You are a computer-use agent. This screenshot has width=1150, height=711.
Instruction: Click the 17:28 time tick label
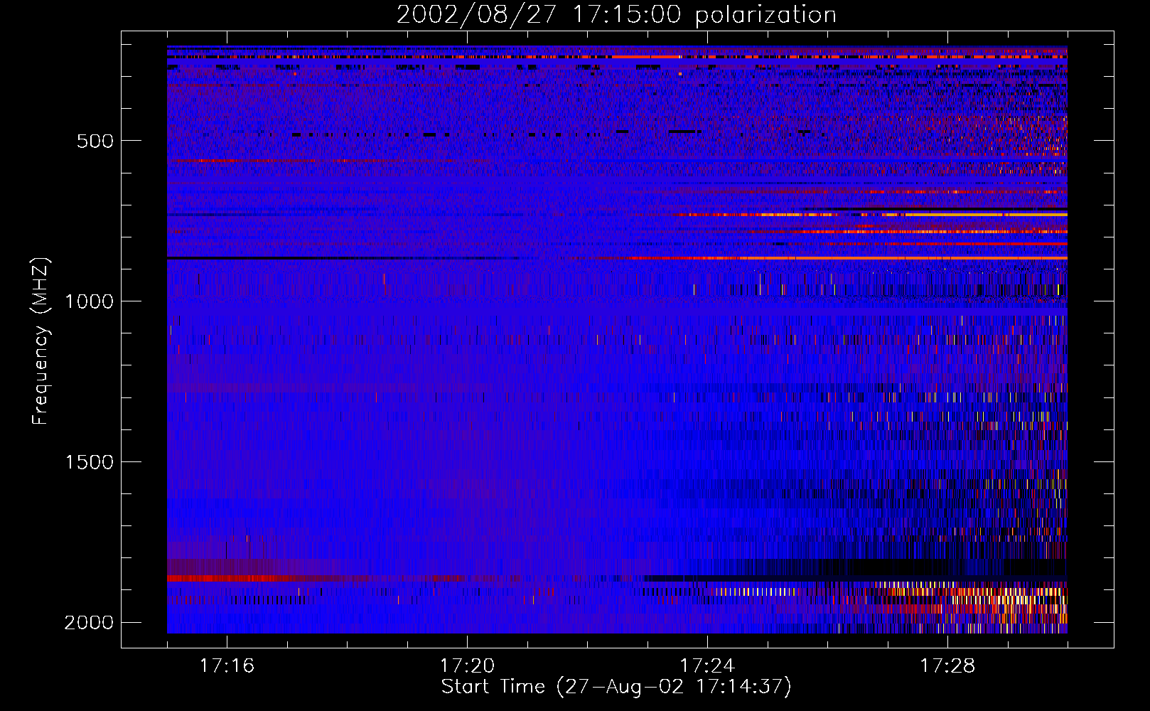(x=947, y=666)
